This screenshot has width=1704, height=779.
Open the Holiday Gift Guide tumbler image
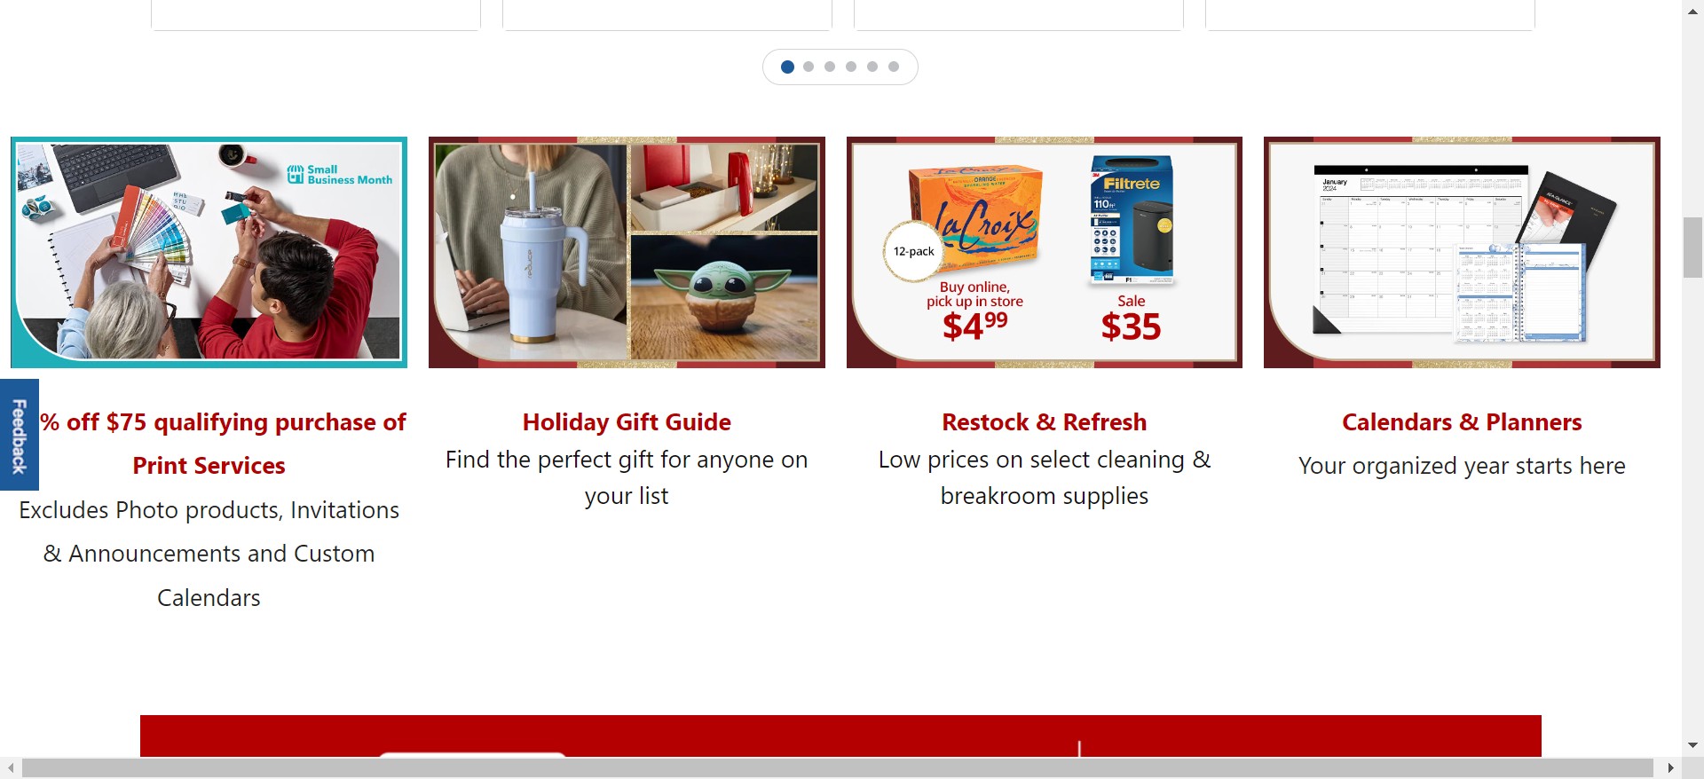click(x=627, y=252)
